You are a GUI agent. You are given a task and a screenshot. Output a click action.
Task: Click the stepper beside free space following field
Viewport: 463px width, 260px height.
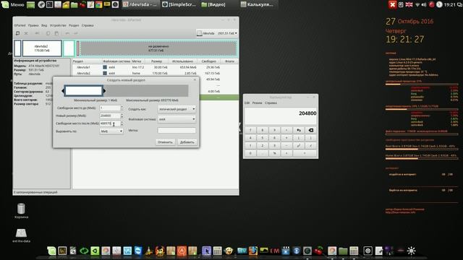(x=122, y=123)
